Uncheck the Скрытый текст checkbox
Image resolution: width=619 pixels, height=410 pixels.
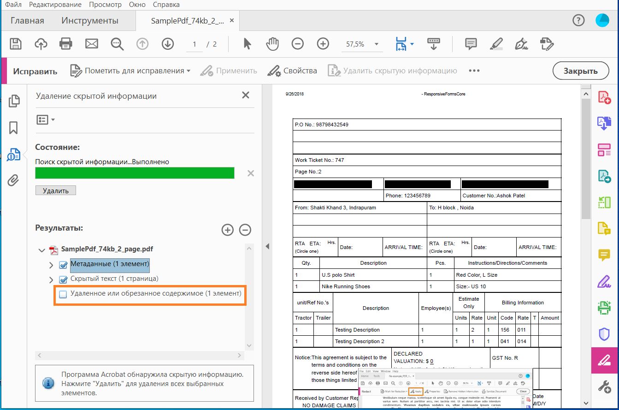pos(64,279)
